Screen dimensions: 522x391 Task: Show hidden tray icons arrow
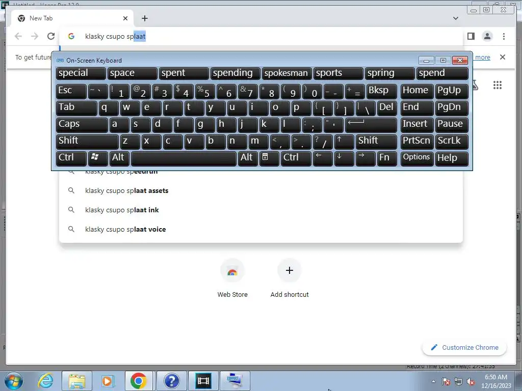433,382
